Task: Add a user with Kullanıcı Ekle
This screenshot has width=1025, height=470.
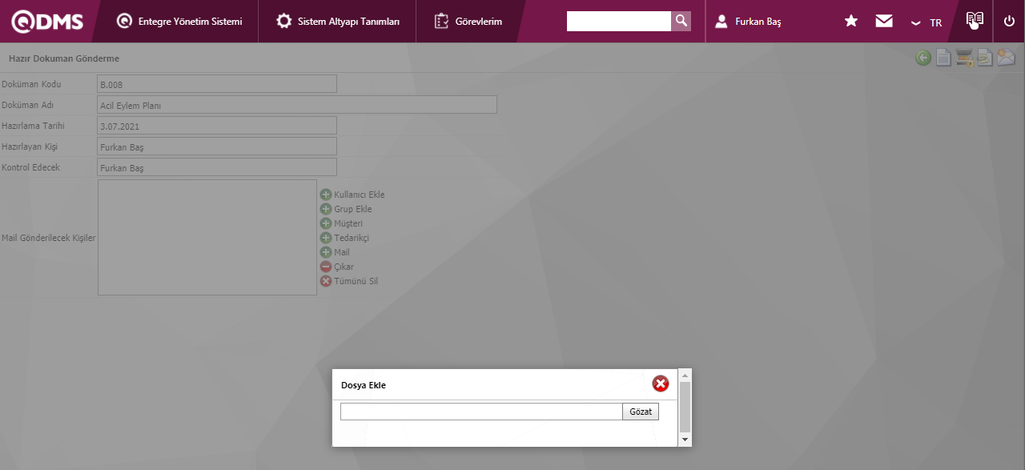Action: click(x=352, y=195)
